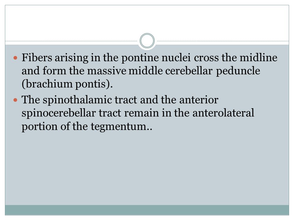Click the dashed divider line right of circle
Viewport: 294px width, 220px height.
pyautogui.click(x=223, y=41)
